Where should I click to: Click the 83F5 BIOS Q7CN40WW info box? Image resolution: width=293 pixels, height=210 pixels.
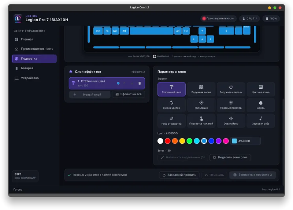pos(25,176)
